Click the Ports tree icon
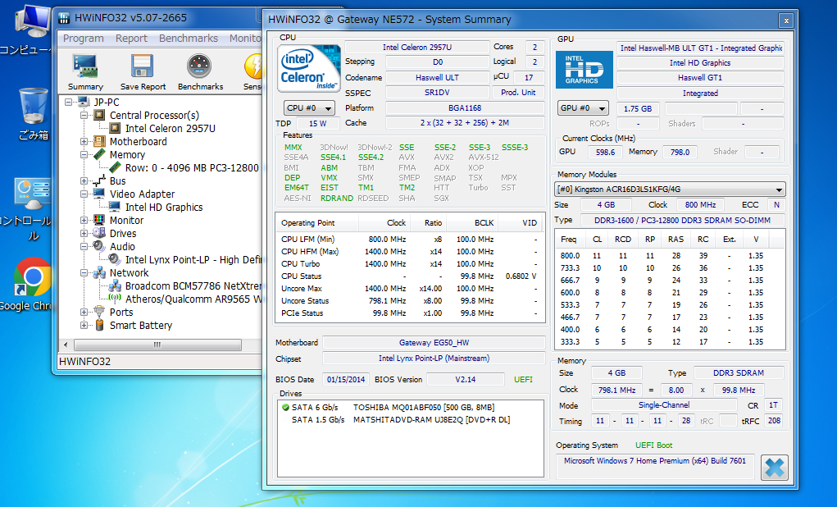The image size is (837, 507). pyautogui.click(x=99, y=312)
